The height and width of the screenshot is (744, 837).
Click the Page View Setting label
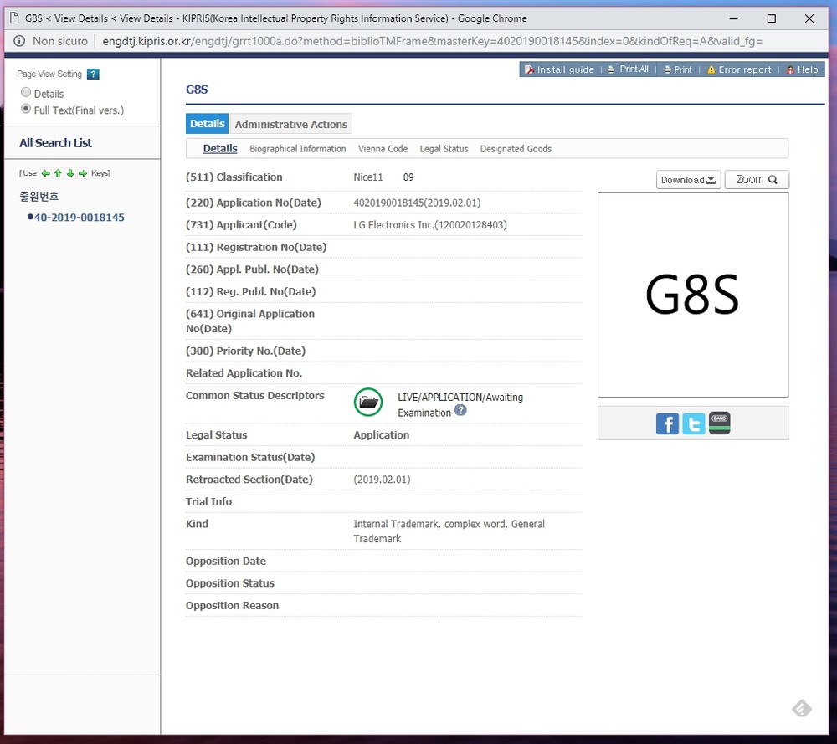pos(49,74)
